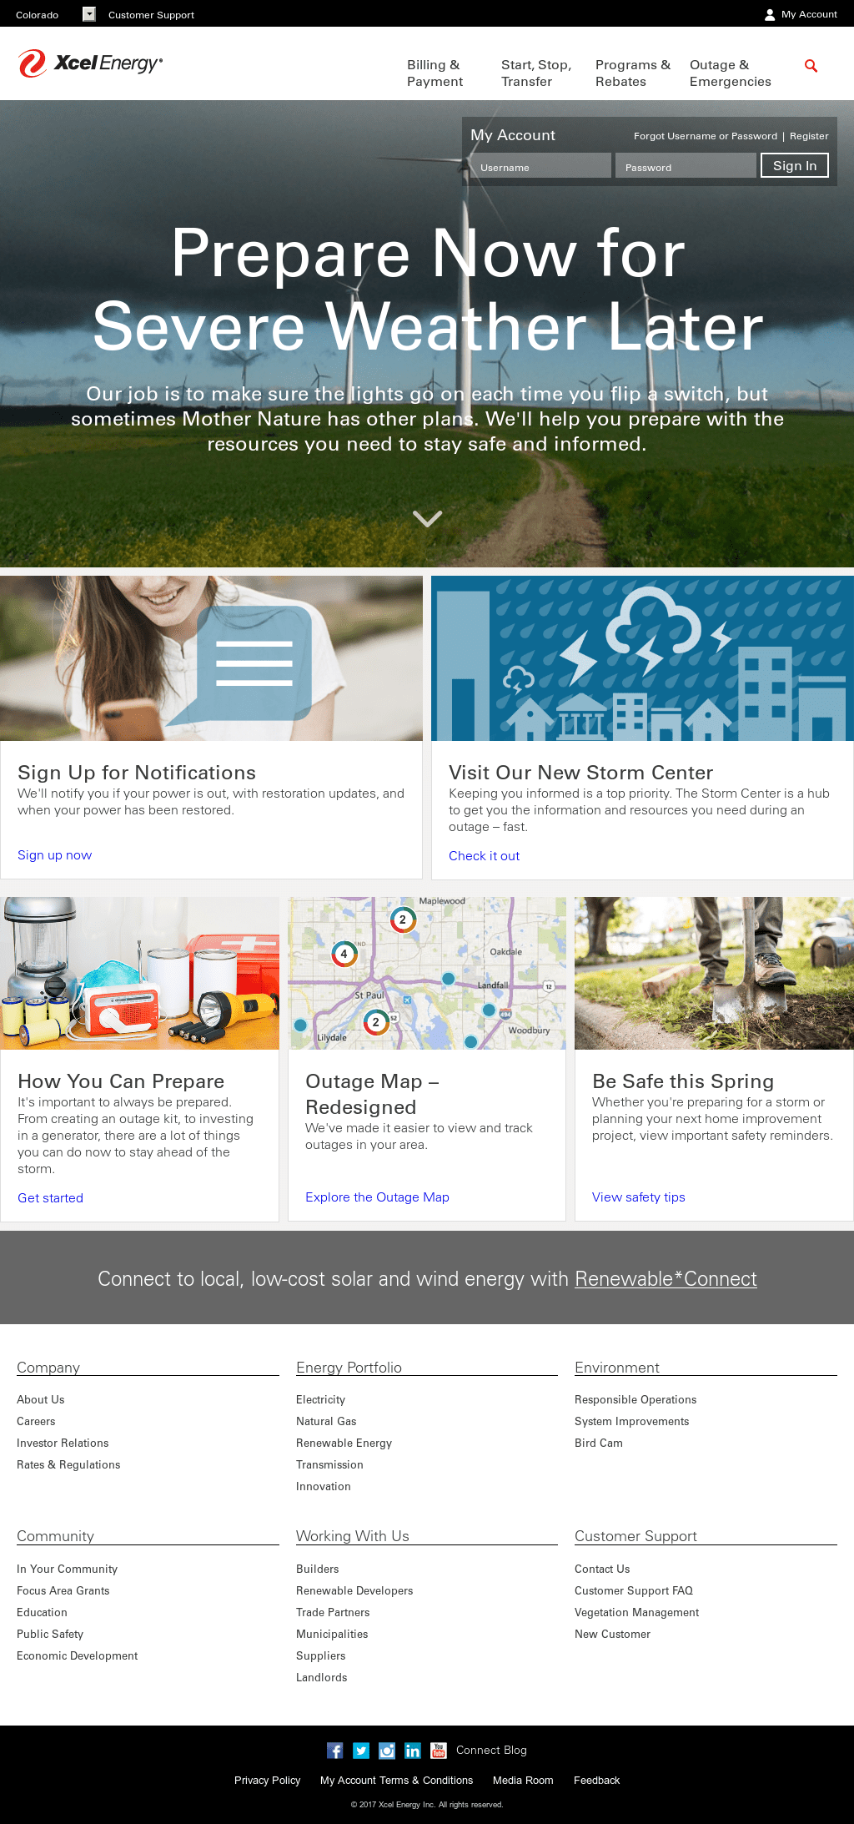Viewport: 854px width, 1824px height.
Task: Click the shovel digging safety image
Action: point(714,973)
